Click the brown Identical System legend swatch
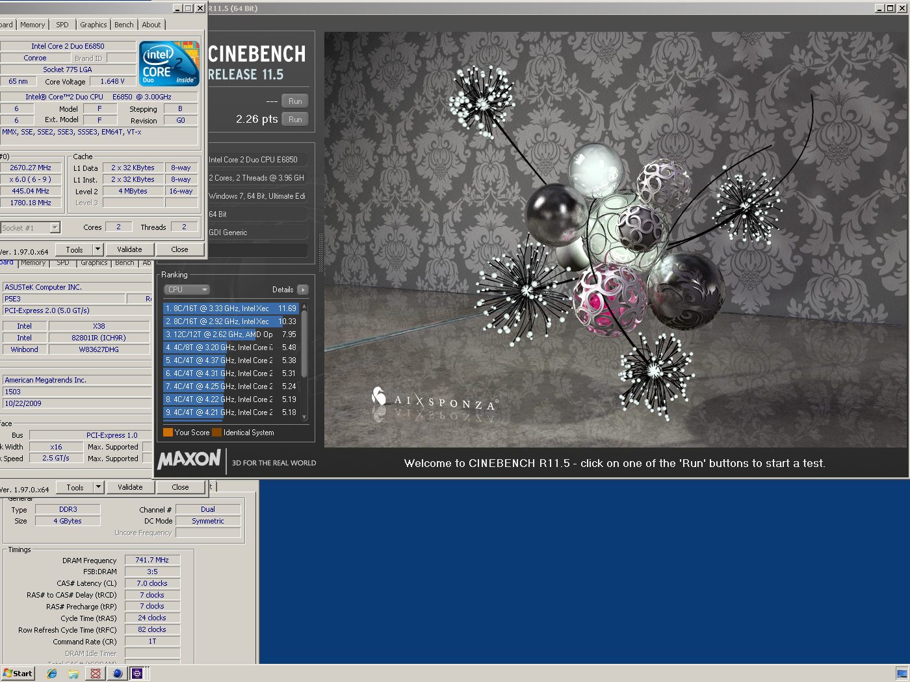 [x=217, y=433]
